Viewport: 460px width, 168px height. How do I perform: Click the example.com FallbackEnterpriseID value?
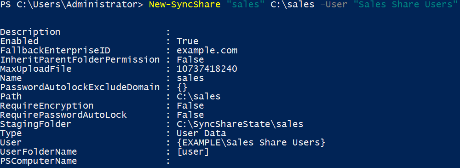[x=207, y=51]
